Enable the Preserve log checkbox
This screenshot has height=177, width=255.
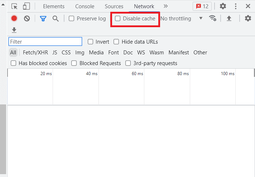(71, 19)
